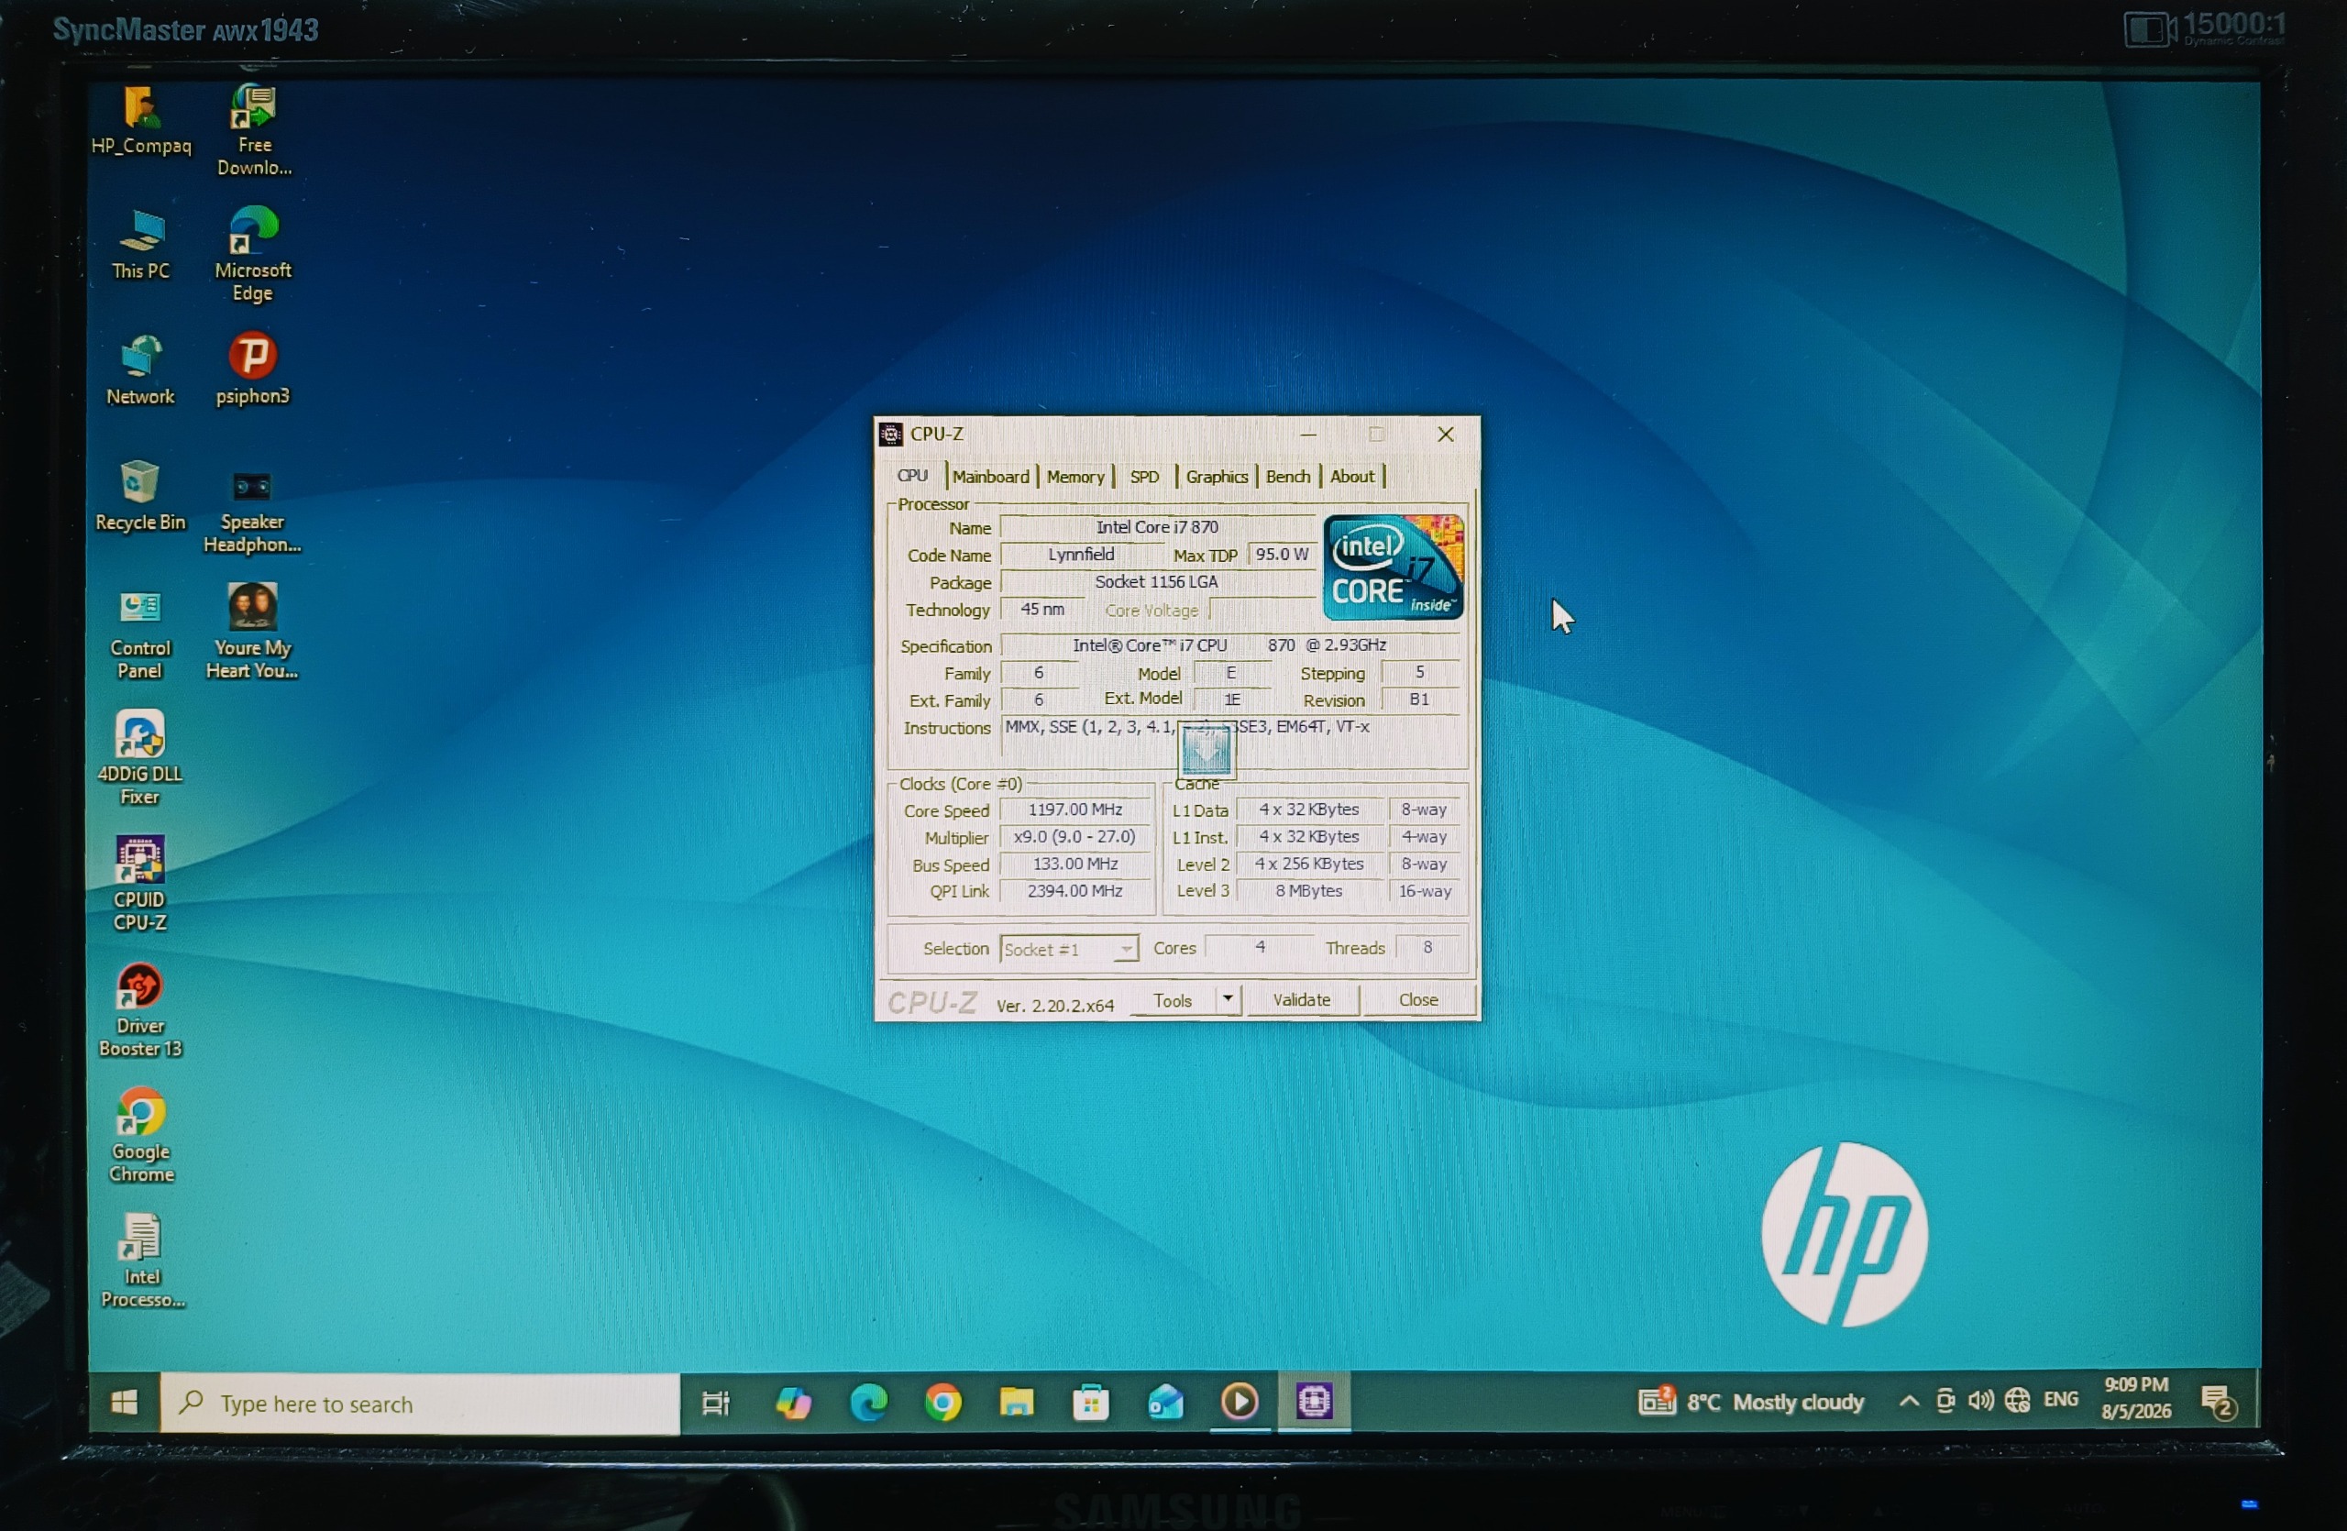Open Edge from the taskbar
Viewport: 2347px width, 1531px height.
pyautogui.click(x=869, y=1402)
